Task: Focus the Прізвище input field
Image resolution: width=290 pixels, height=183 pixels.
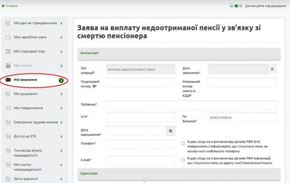Action: coord(191,105)
